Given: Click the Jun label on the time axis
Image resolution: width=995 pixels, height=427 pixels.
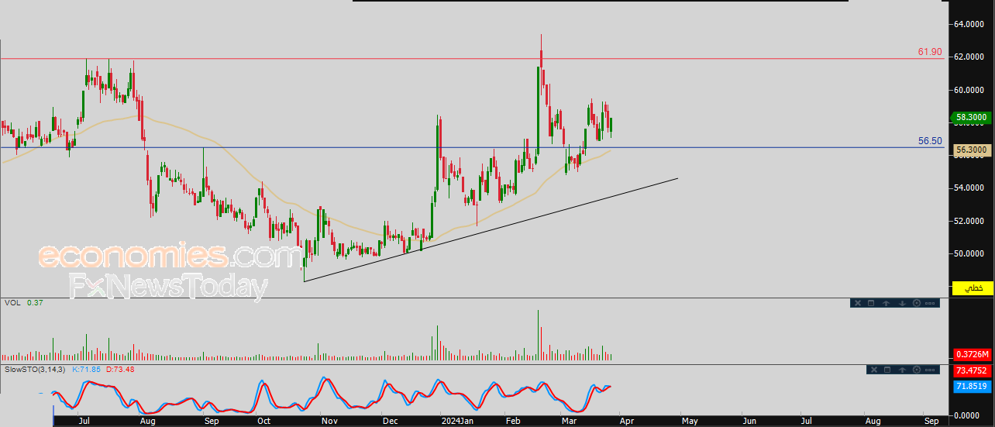Looking at the screenshot, I should (749, 421).
